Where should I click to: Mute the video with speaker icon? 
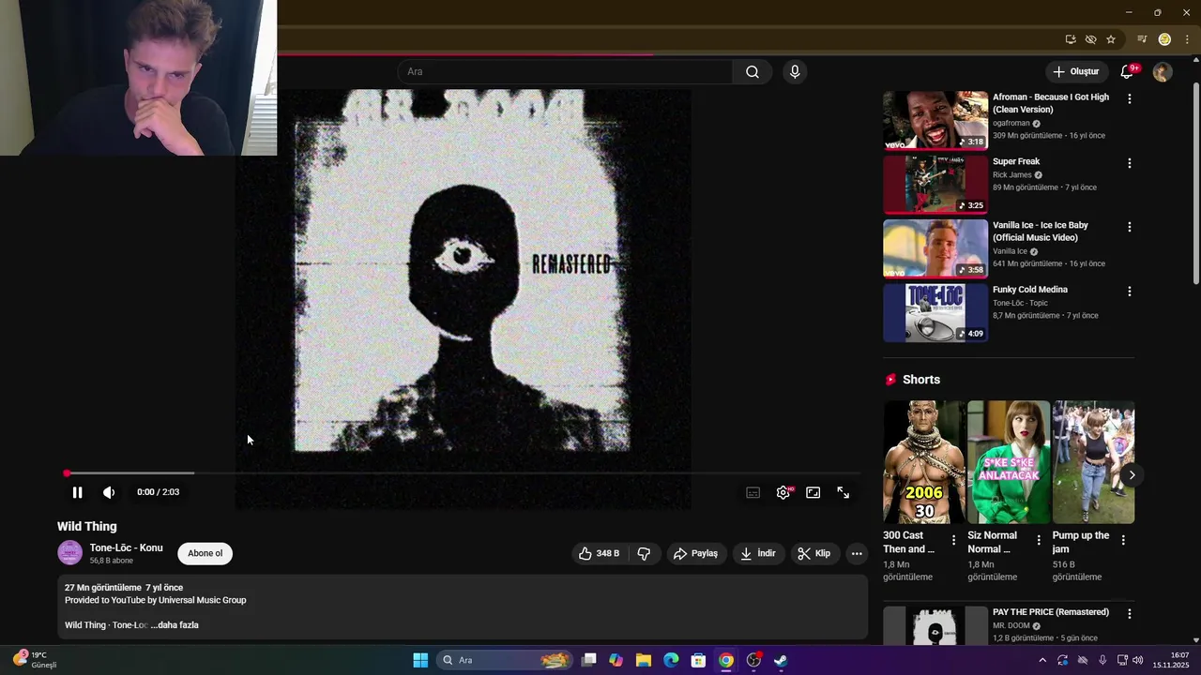[x=109, y=492]
